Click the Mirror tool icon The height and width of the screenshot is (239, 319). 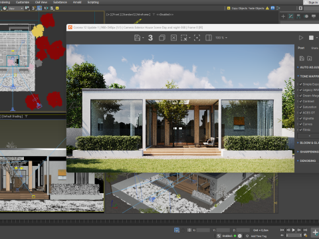(46, 8)
